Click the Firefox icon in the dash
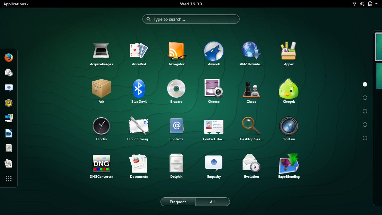 9,58
